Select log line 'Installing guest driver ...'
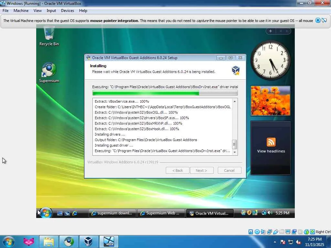Viewport: 331px width, 248px height. click(114, 145)
